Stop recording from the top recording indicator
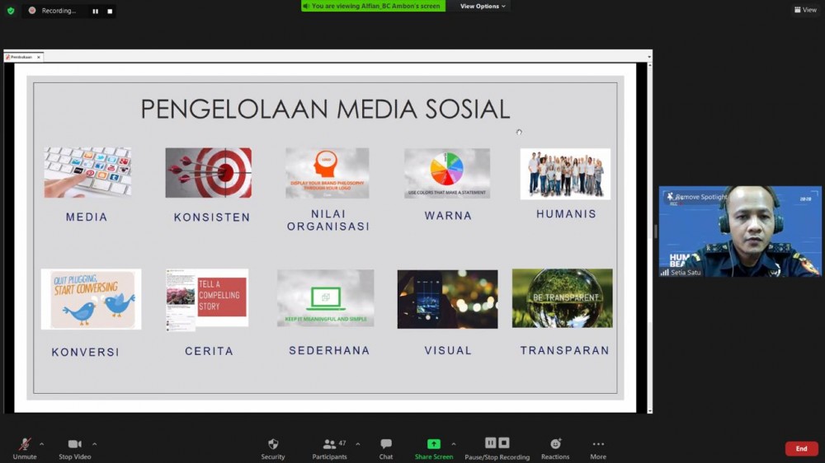The image size is (825, 463). click(110, 12)
